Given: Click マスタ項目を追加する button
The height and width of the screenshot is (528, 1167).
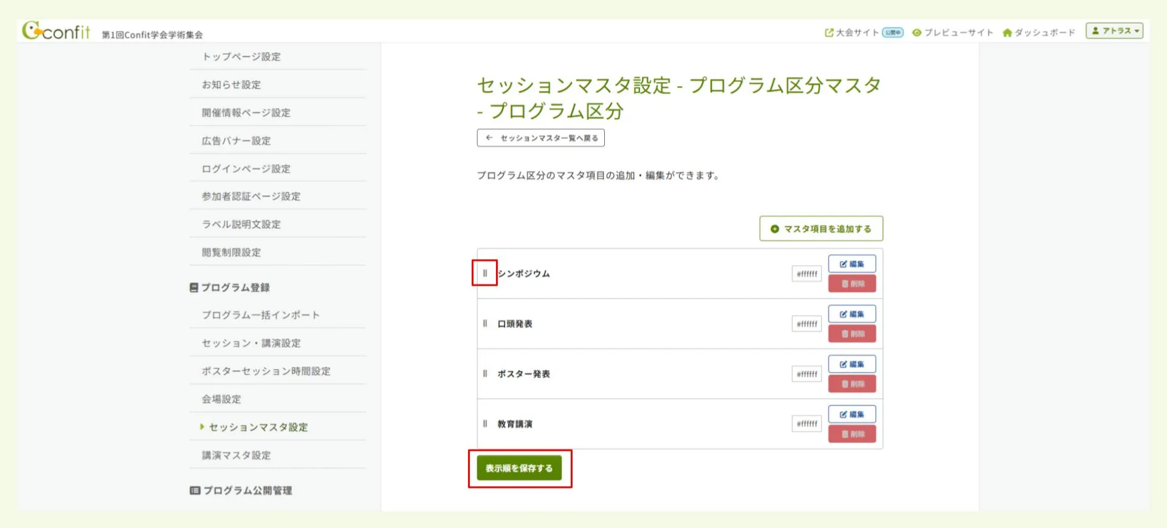Looking at the screenshot, I should [x=821, y=229].
